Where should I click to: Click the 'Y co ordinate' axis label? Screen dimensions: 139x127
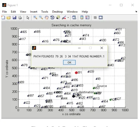(7, 69)
